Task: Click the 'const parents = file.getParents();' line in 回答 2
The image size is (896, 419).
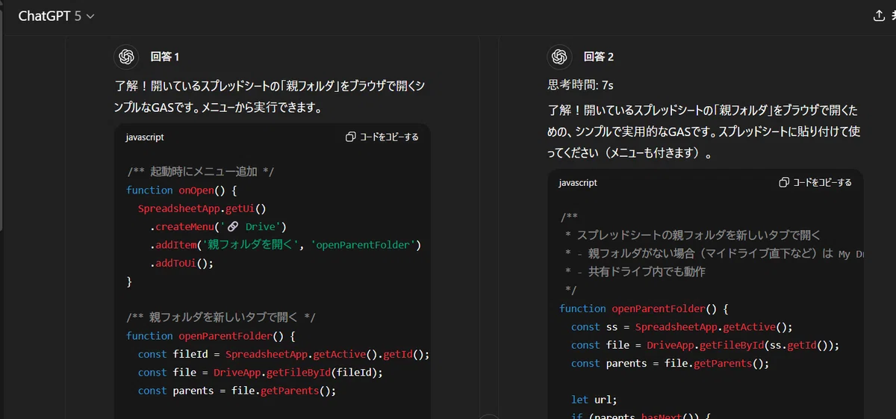Action: (670, 363)
